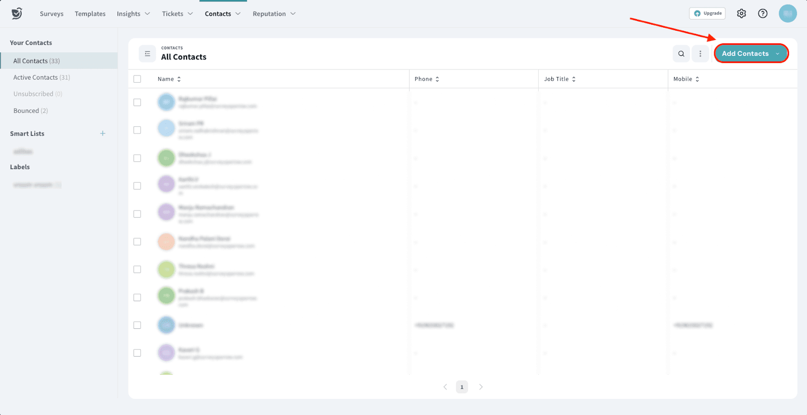Open the Add Contacts dropdown arrow

[778, 54]
